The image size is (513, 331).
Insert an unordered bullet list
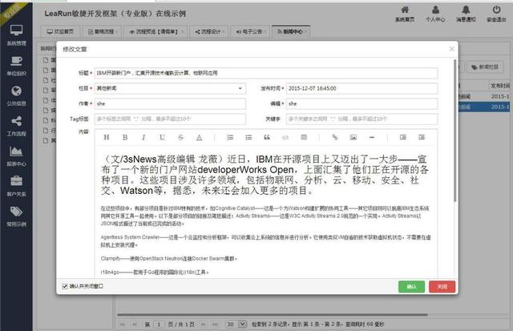pyautogui.click(x=248, y=137)
